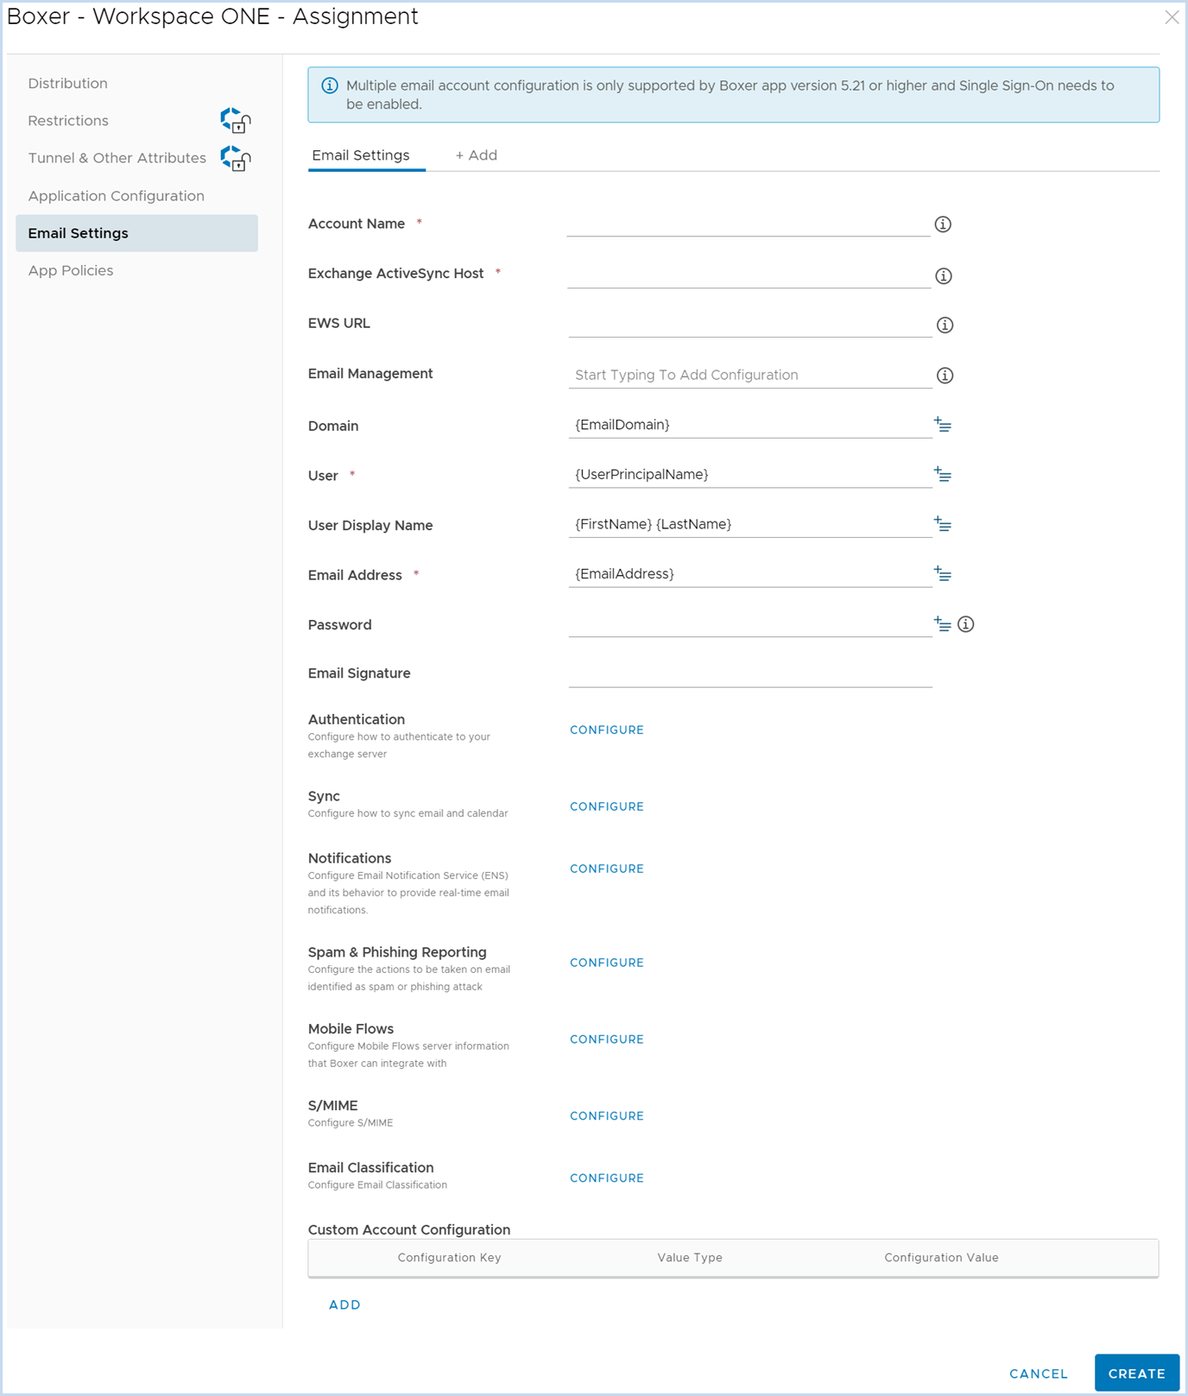Click the info icon next to Account Name
This screenshot has width=1188, height=1396.
(x=943, y=224)
